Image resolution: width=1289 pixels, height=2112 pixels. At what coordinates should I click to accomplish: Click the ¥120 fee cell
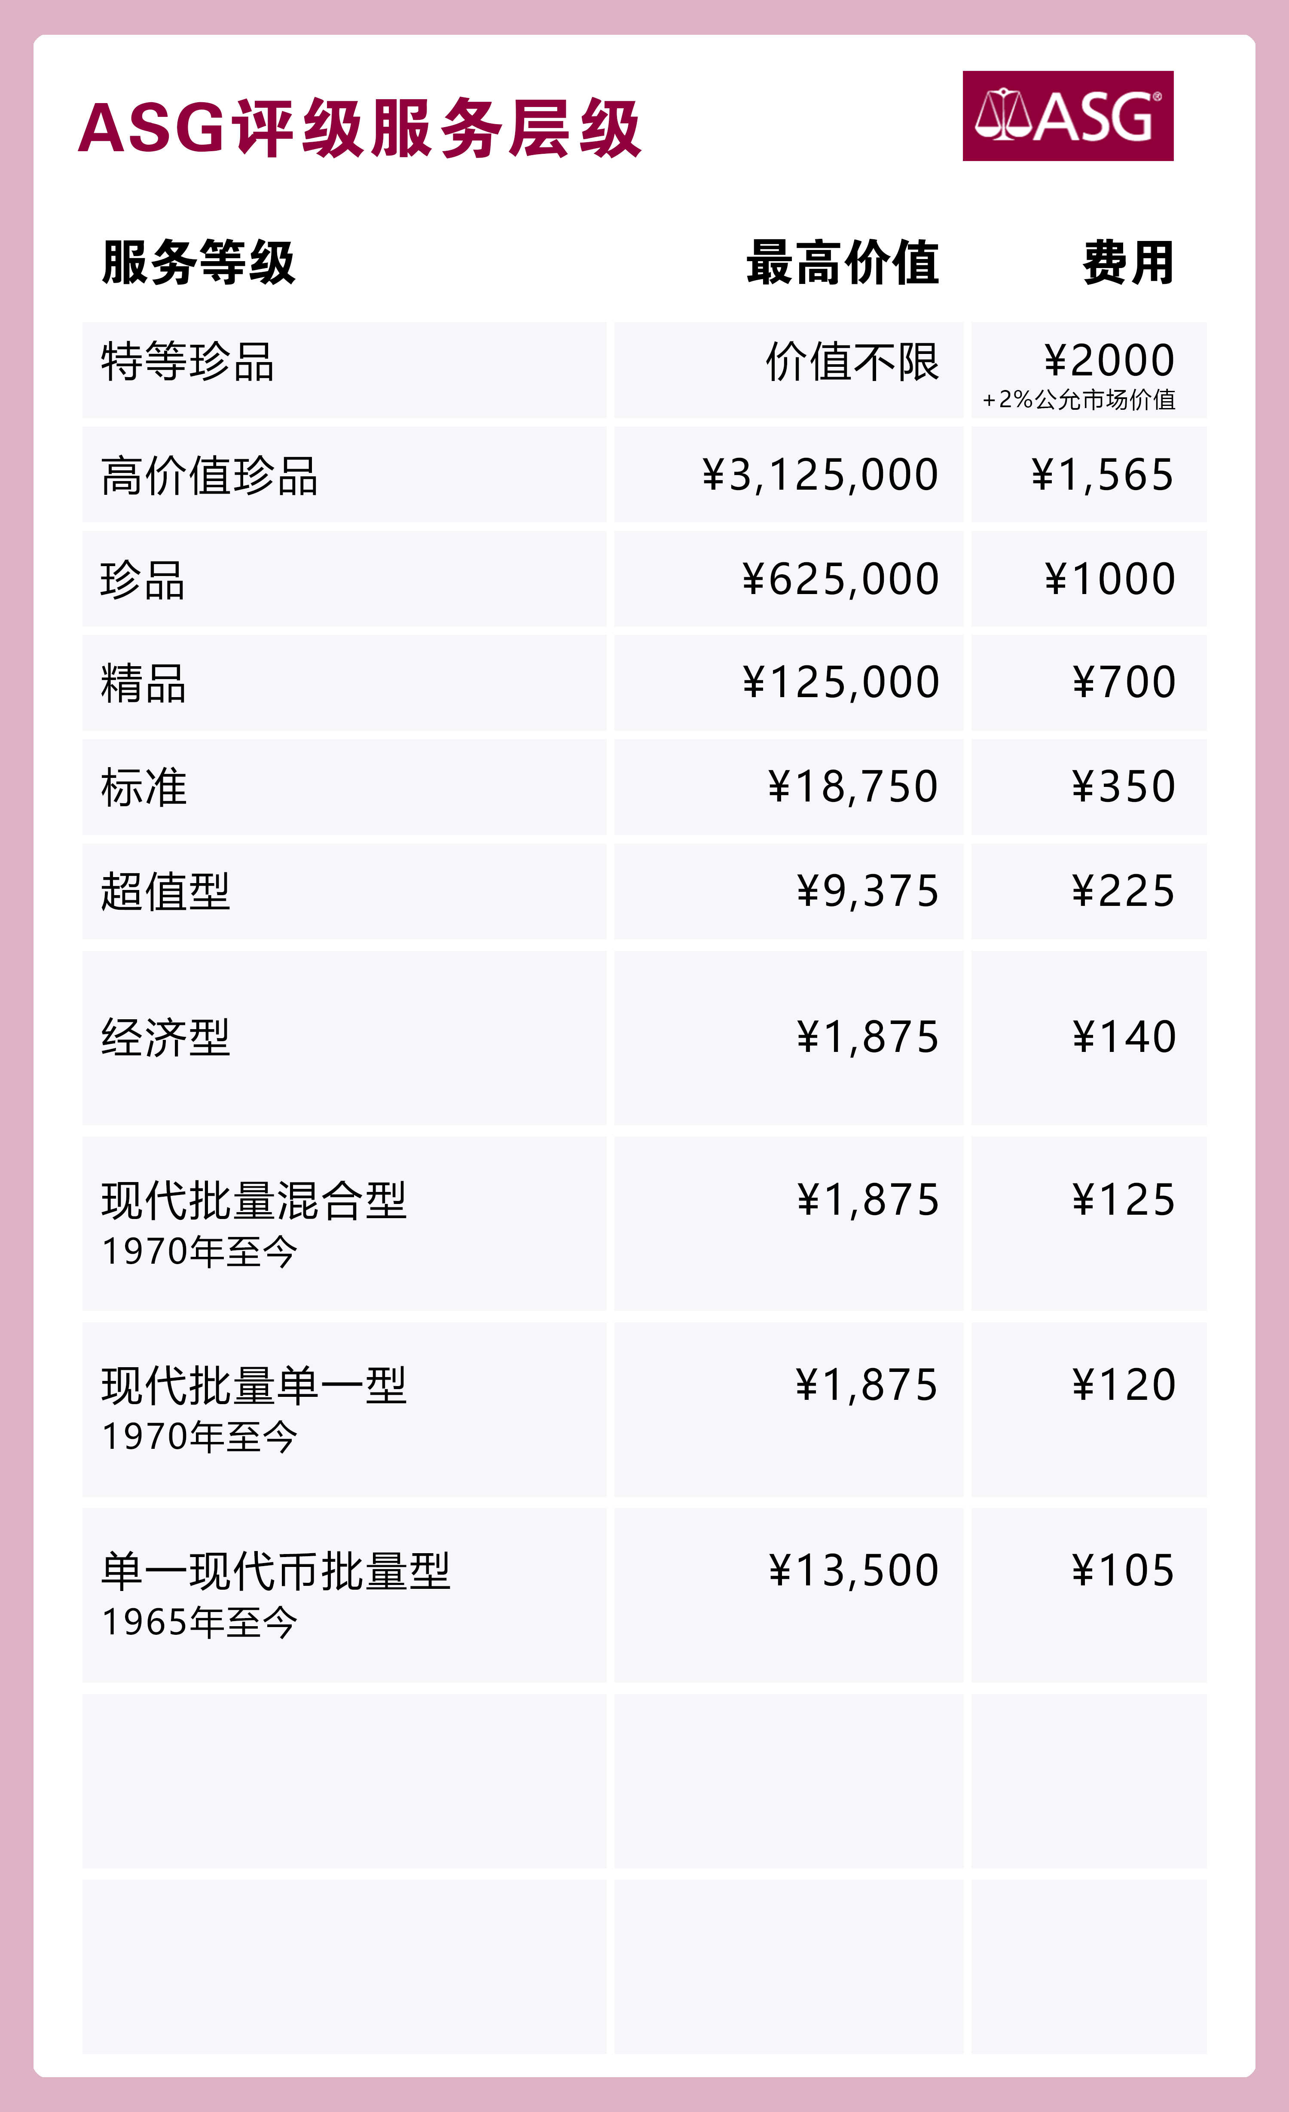(1124, 1385)
